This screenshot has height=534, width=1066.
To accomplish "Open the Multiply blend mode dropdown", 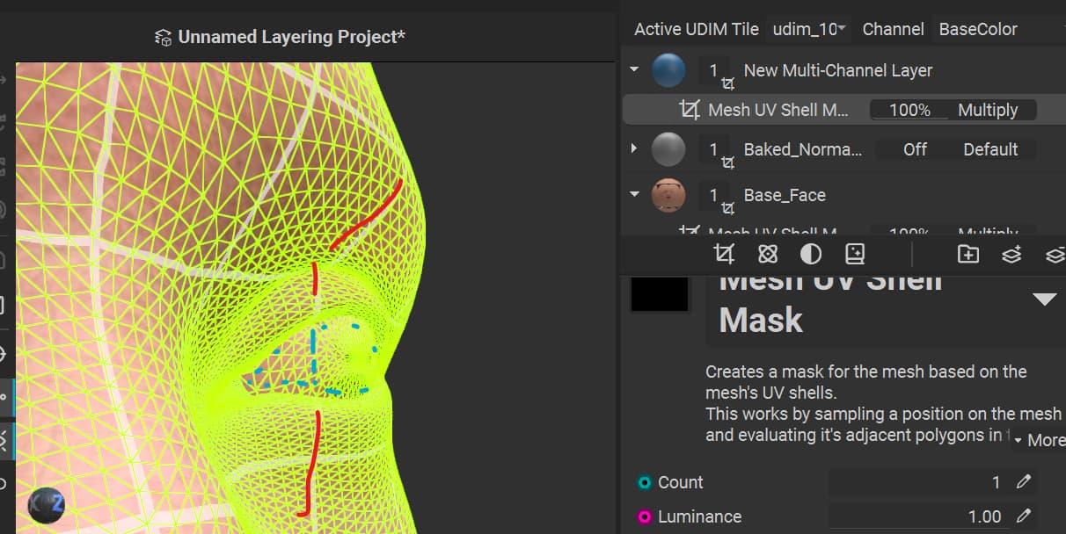I will point(988,110).
